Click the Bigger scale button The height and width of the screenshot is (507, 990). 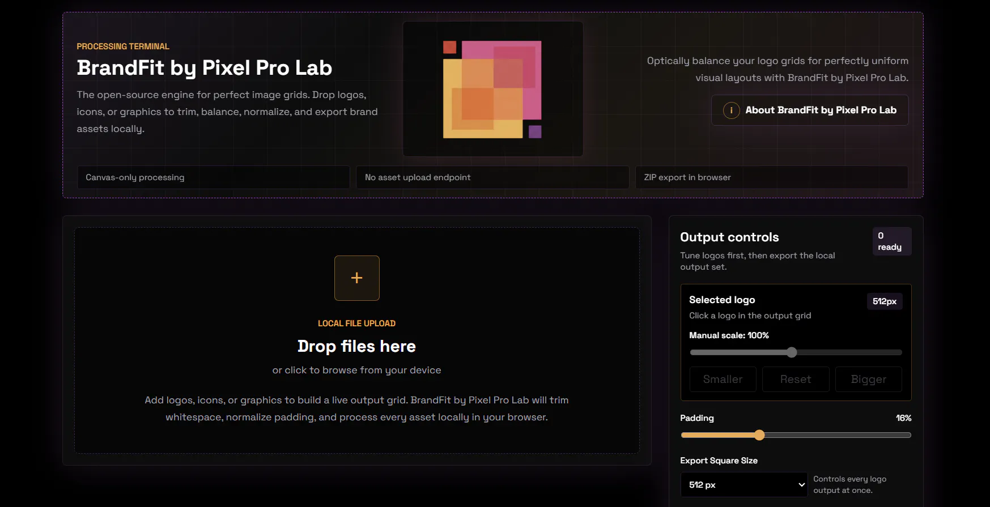868,380
